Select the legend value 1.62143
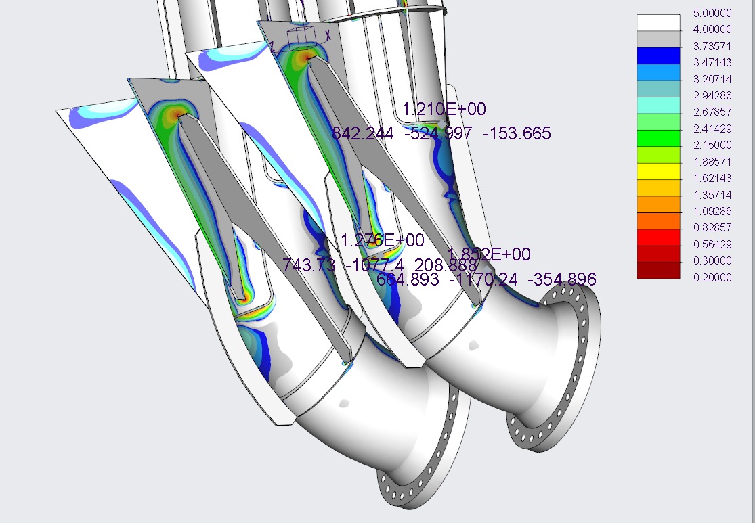 coord(712,179)
